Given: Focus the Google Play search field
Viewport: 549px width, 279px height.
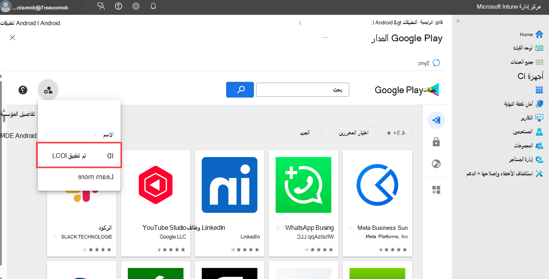Looking at the screenshot, I should [x=303, y=90].
